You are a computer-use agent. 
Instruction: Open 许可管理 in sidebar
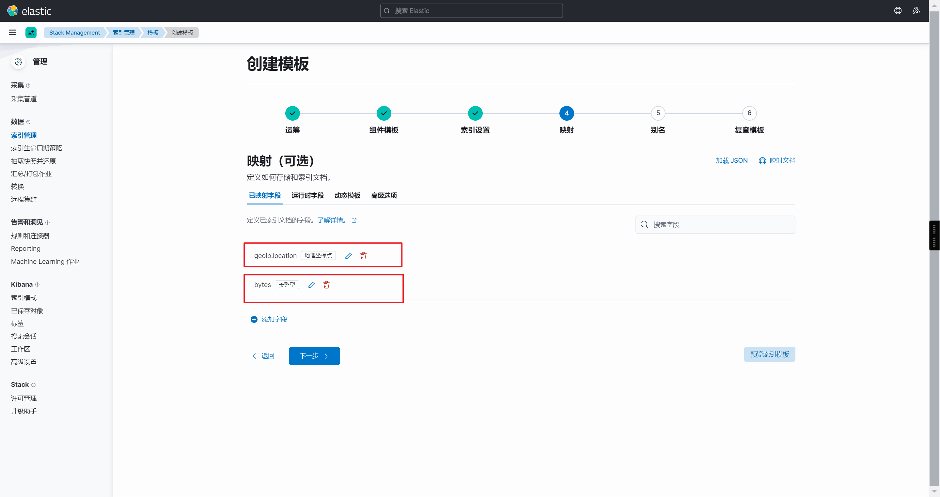point(24,398)
